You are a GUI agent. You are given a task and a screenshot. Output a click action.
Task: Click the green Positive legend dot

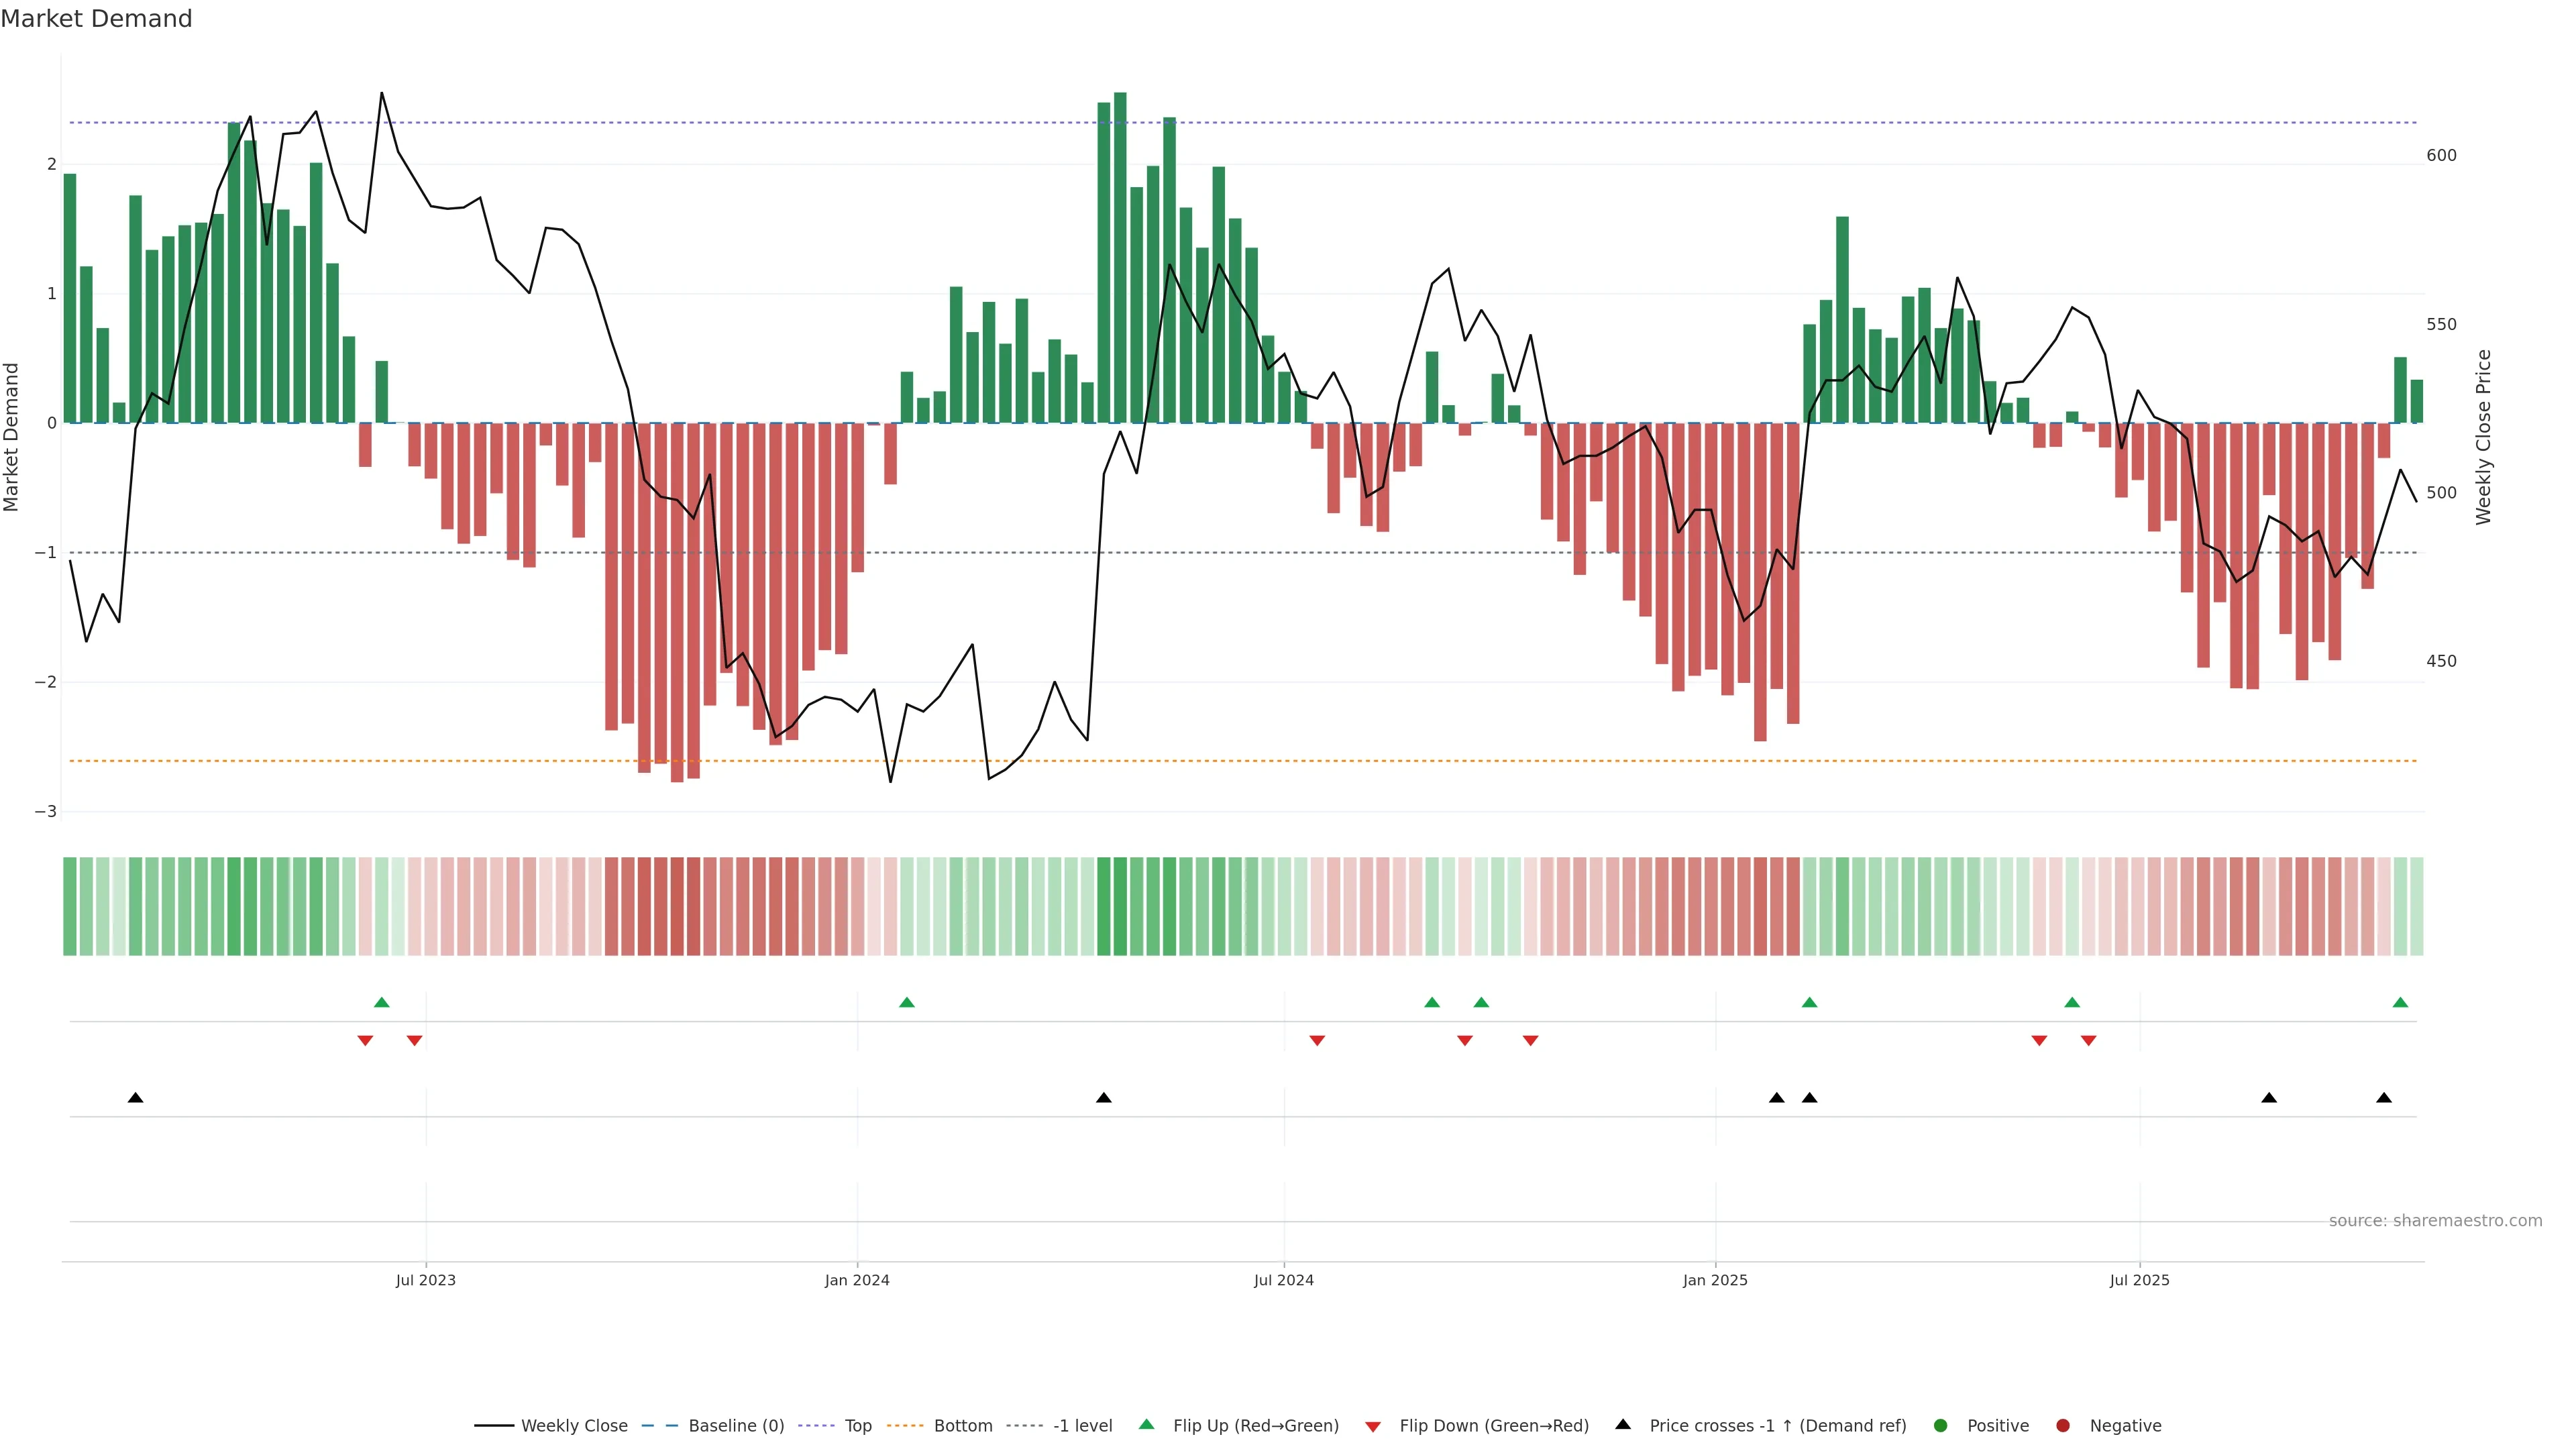click(1941, 1425)
